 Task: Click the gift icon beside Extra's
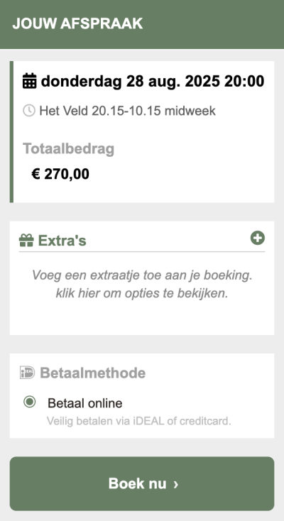[x=26, y=240]
